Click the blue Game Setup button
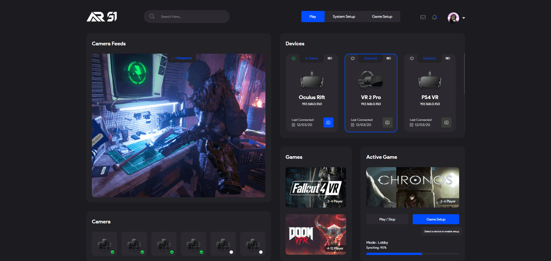The height and width of the screenshot is (261, 551). click(x=436, y=219)
